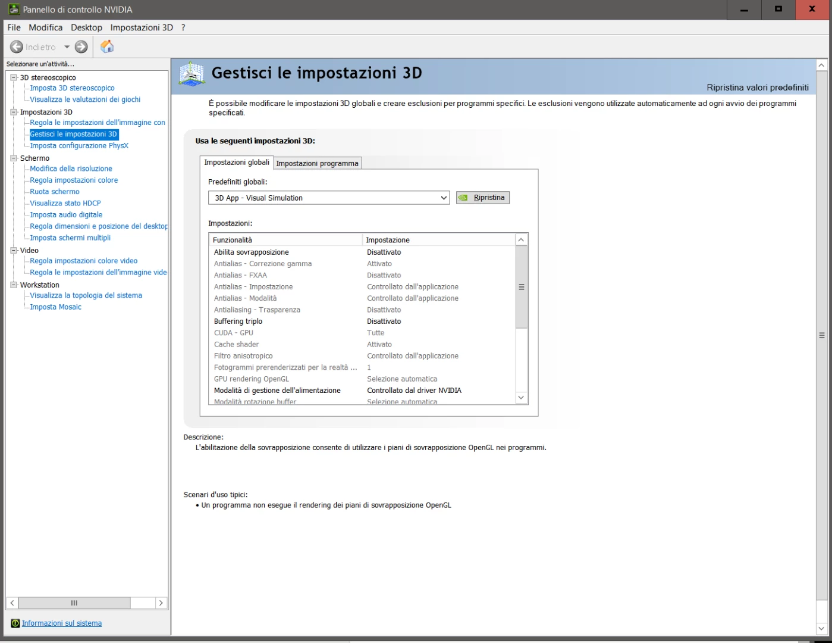Select the Buffering triplo setting row
The height and width of the screenshot is (643, 832).
click(x=362, y=321)
